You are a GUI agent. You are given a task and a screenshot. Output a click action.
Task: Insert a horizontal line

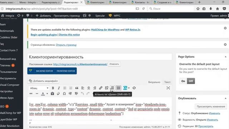point(37,94)
